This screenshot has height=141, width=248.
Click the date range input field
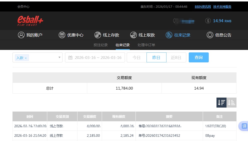point(95,57)
